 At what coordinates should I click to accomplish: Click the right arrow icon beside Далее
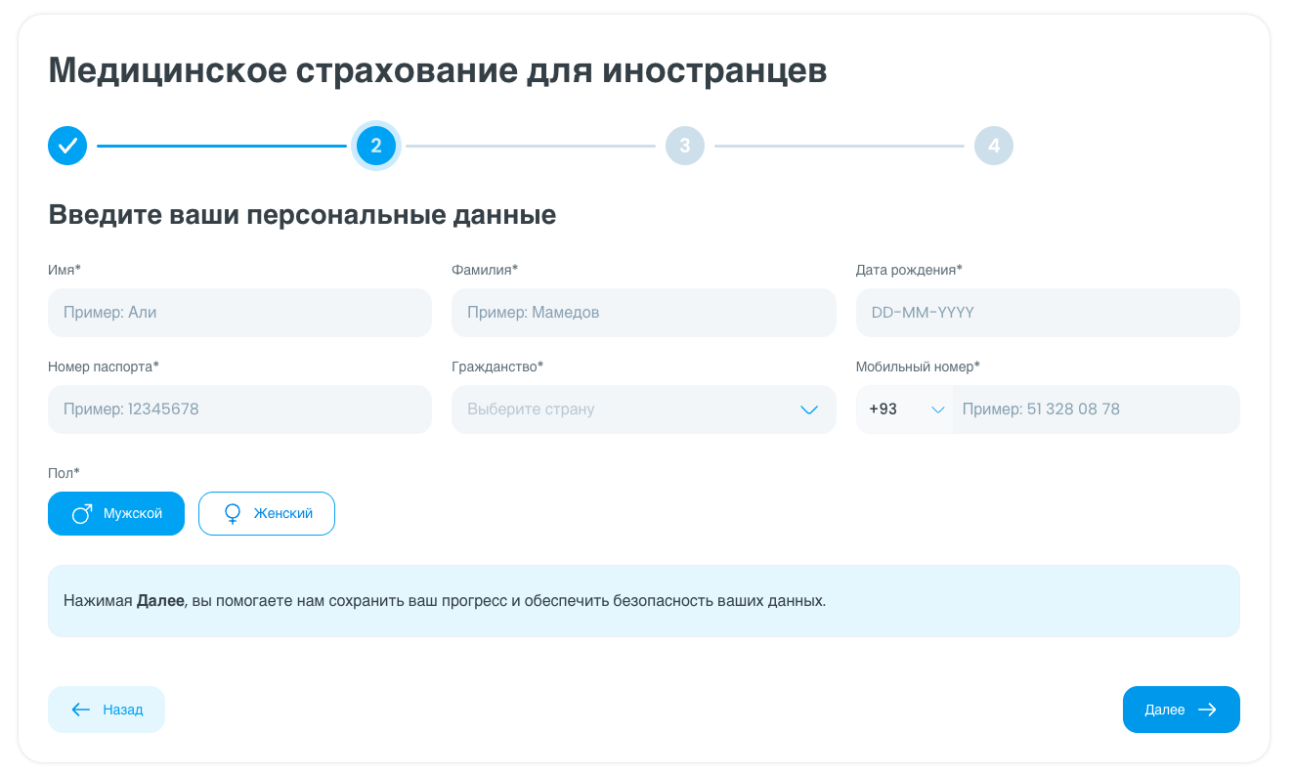[x=1207, y=710]
